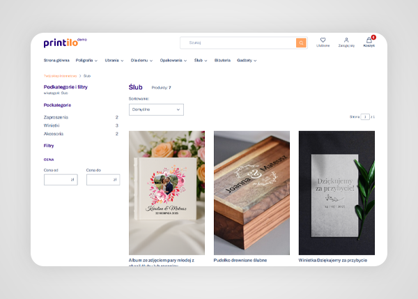The height and width of the screenshot is (299, 418).
Task: Click the Ślub page heading
Action: point(135,87)
